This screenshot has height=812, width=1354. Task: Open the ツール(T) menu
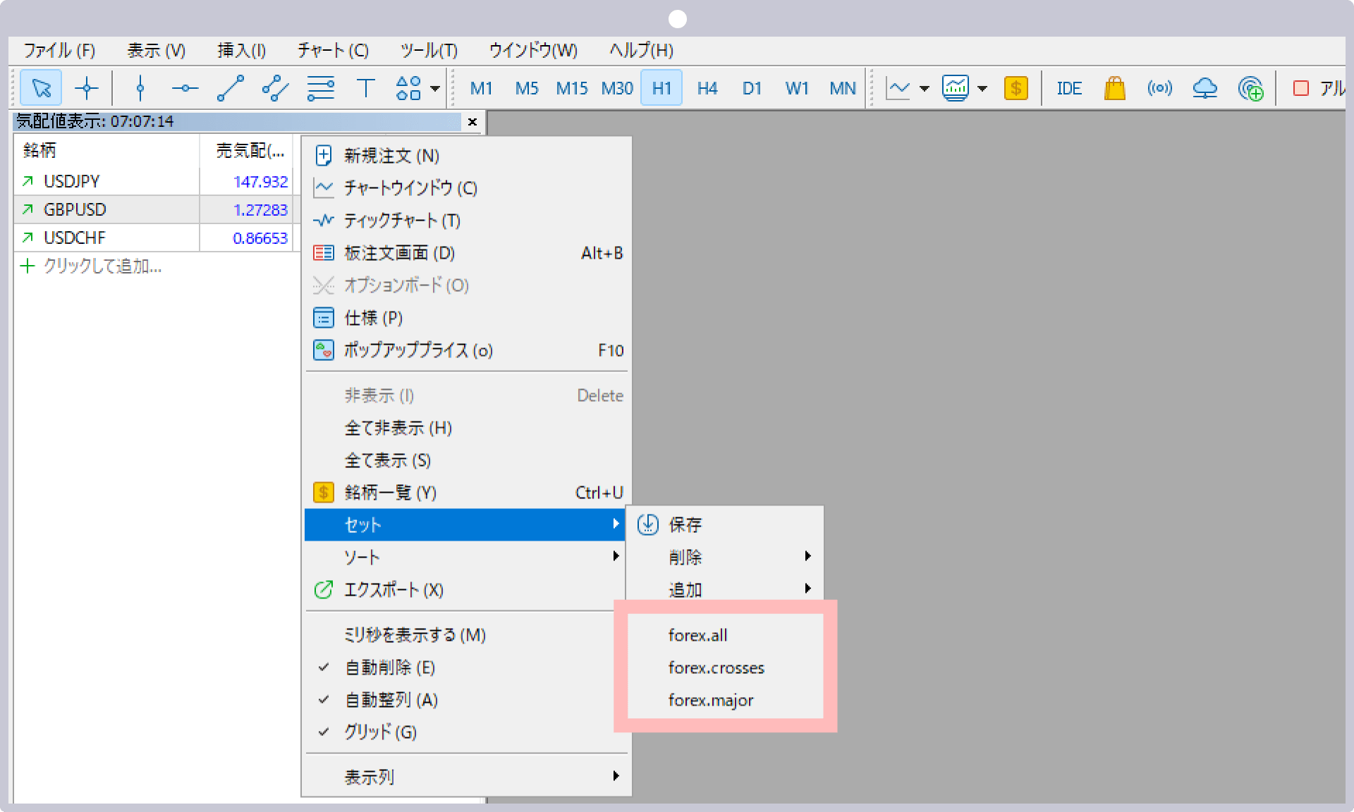click(x=429, y=50)
